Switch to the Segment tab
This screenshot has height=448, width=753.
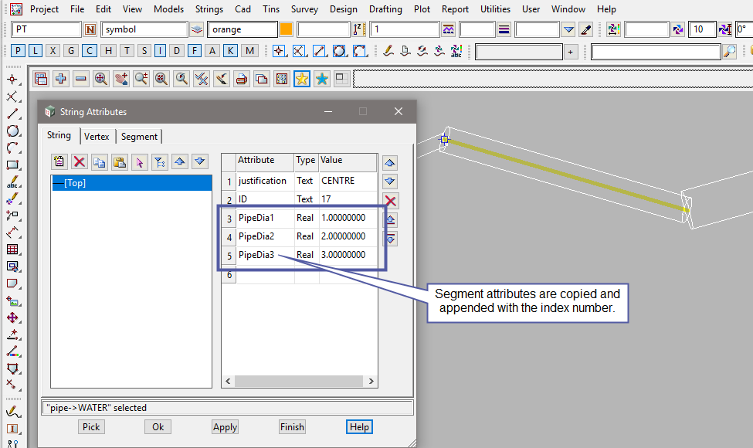(139, 137)
